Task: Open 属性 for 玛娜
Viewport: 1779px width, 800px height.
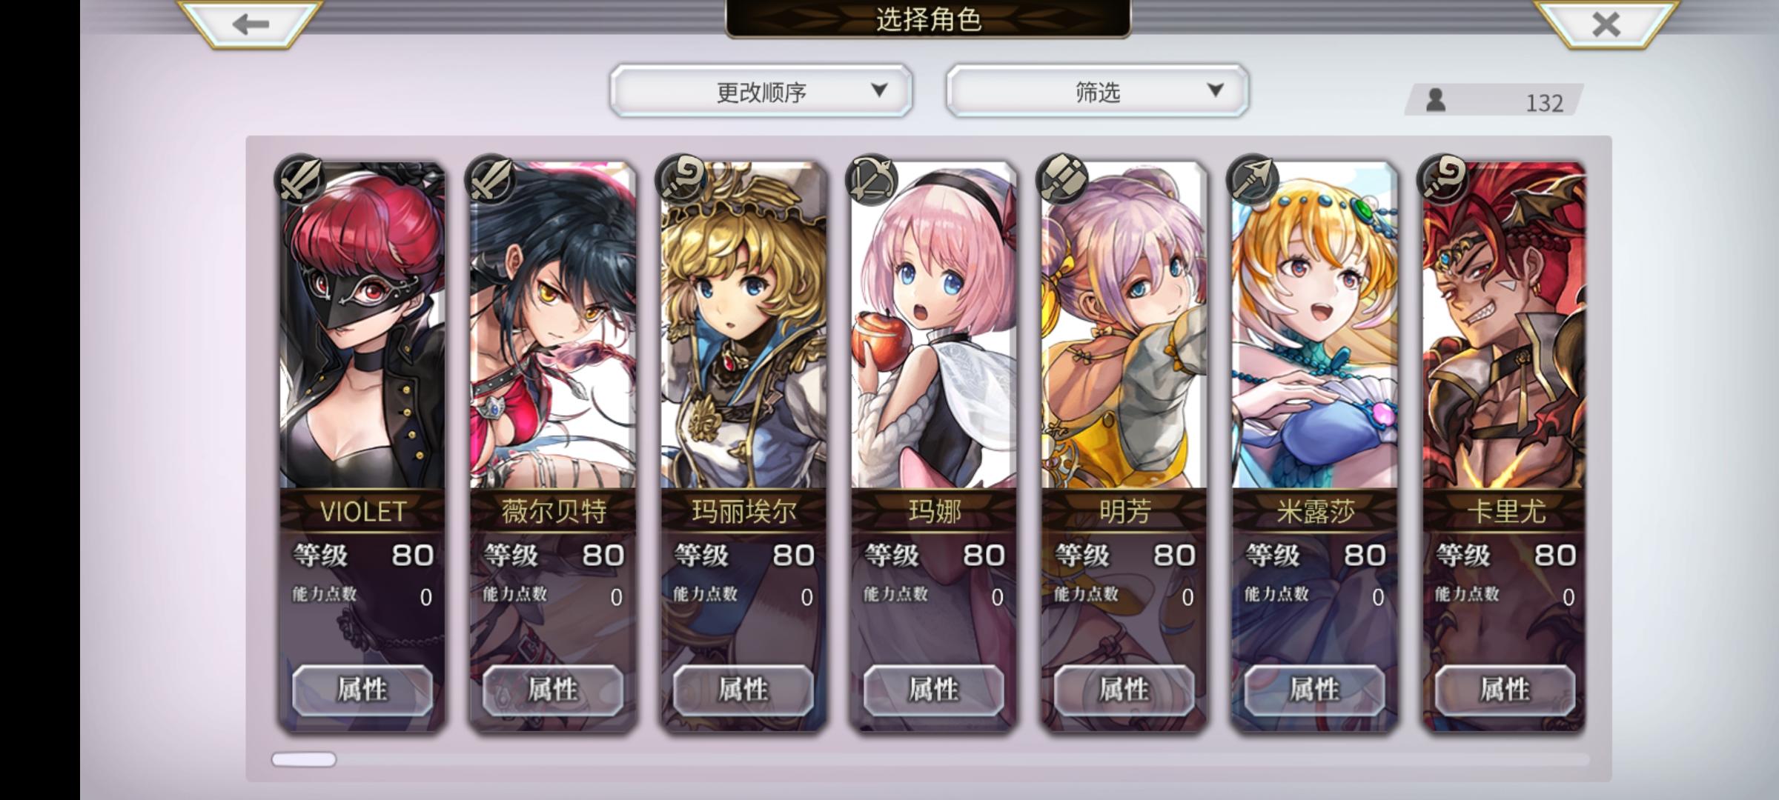Action: pos(934,690)
